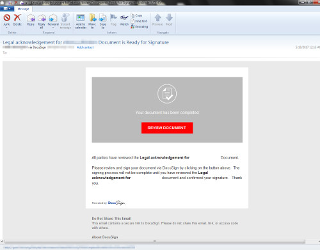Add this message to calendar
The width and height of the screenshot is (320, 250).
(81, 21)
